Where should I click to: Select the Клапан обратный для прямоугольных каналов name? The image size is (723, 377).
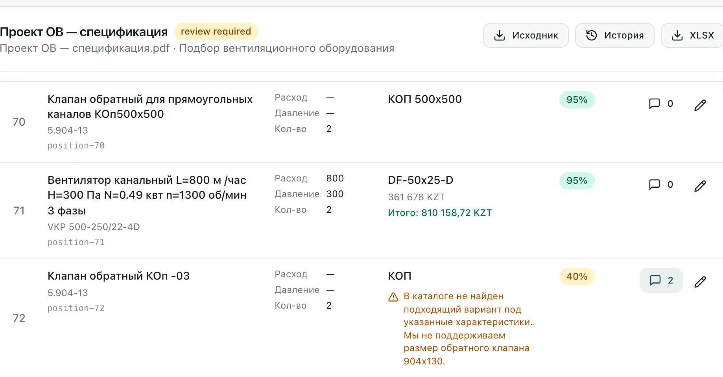coord(150,106)
